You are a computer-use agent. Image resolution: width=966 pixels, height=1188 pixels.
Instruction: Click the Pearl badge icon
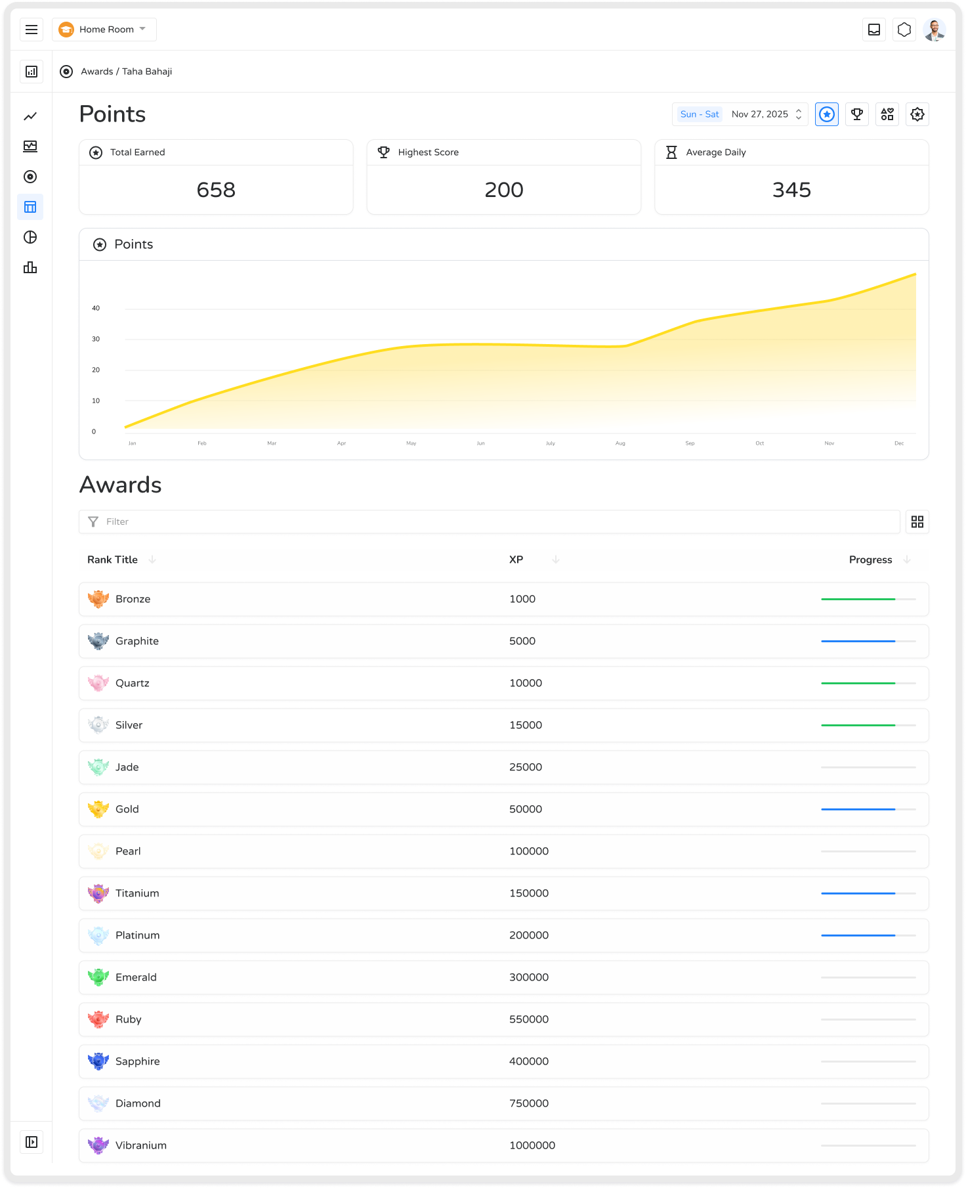click(98, 851)
